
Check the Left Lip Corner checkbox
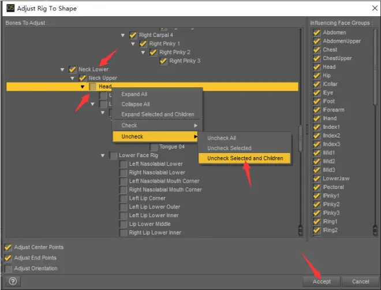123,198
